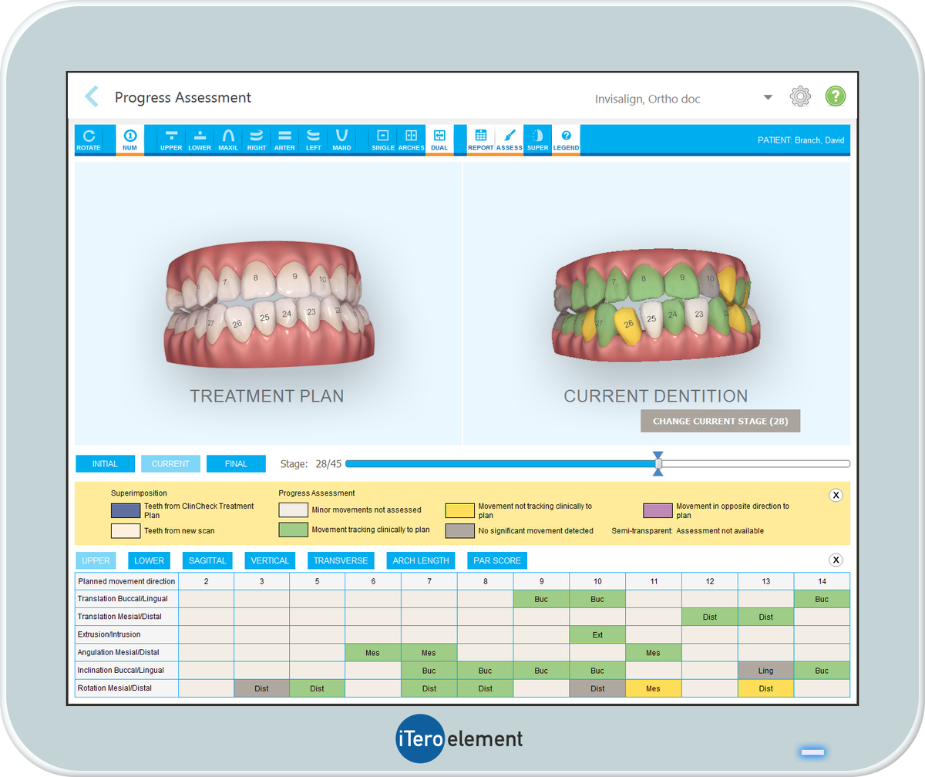
Task: Select the Sagittal tab
Action: tap(207, 560)
